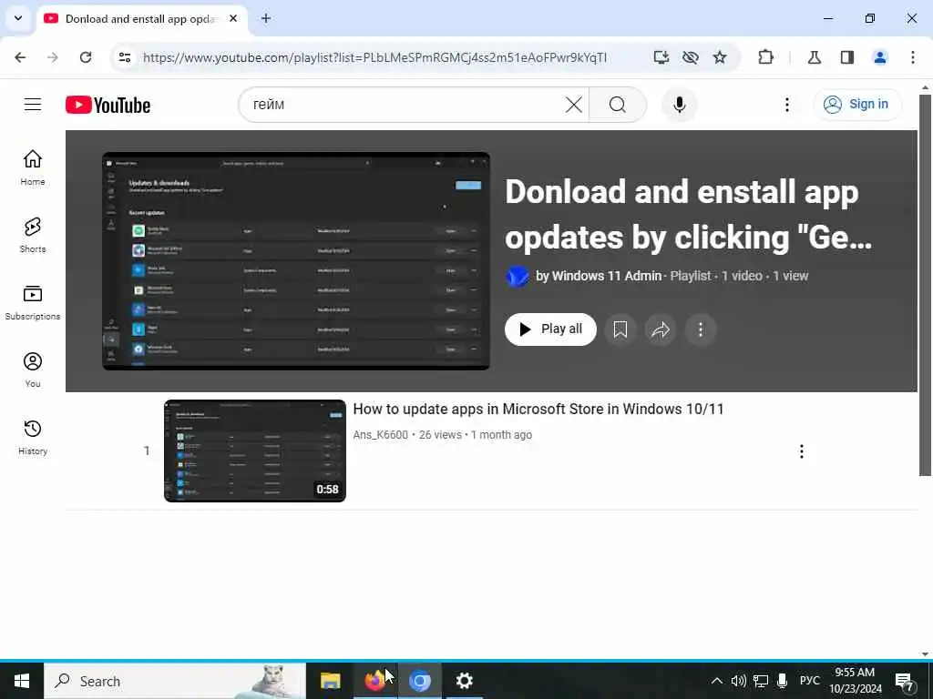Toggle browser side panel
Screen dimensions: 933x699
pos(847,57)
